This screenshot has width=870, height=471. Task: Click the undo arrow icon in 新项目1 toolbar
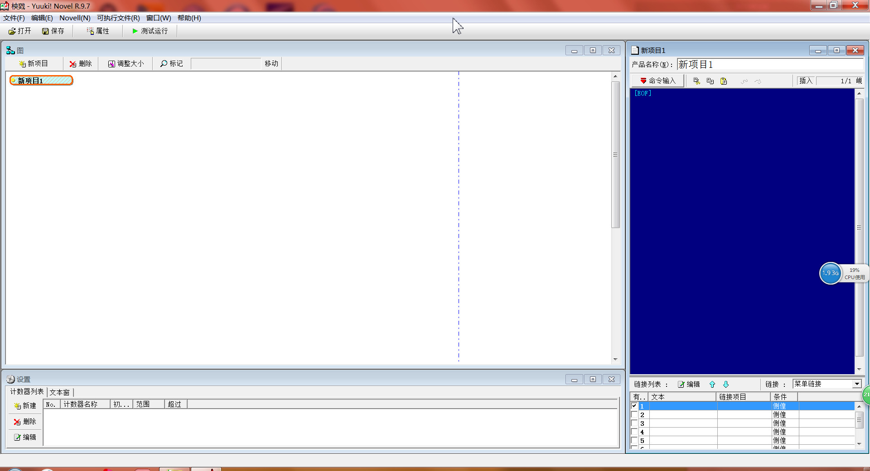(x=744, y=81)
